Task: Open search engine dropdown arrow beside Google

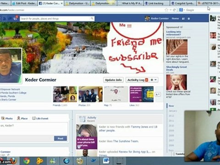Action: tap(184, 10)
